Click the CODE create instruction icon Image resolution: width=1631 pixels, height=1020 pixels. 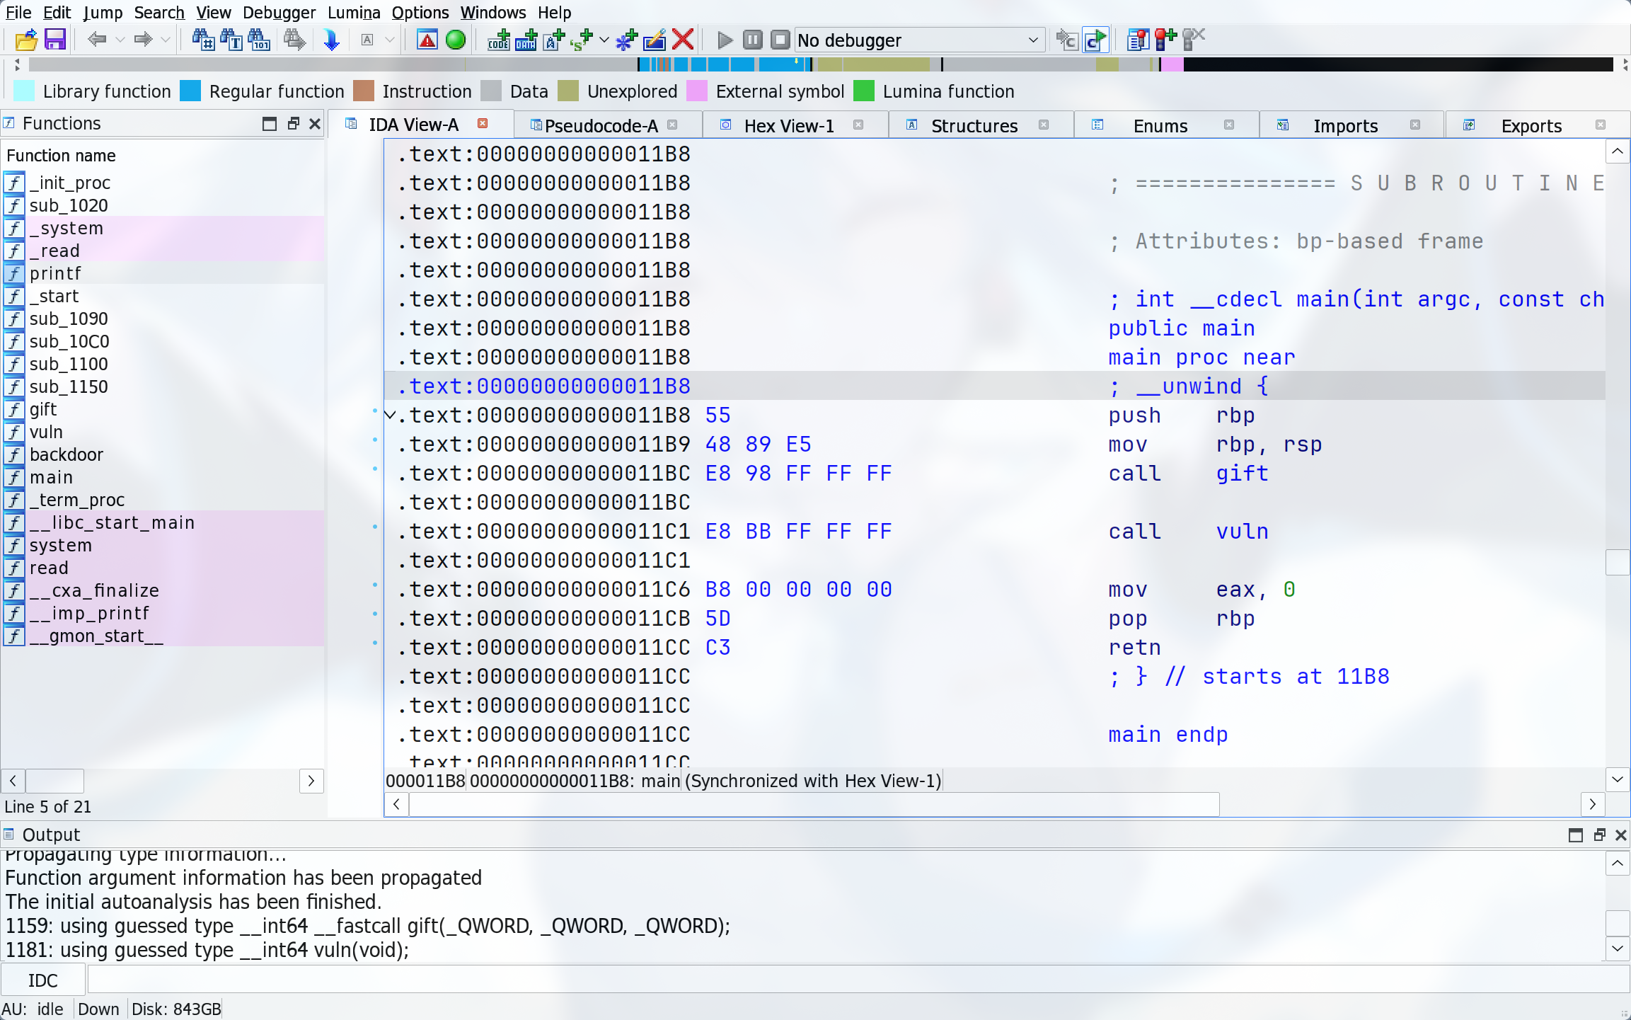(498, 40)
